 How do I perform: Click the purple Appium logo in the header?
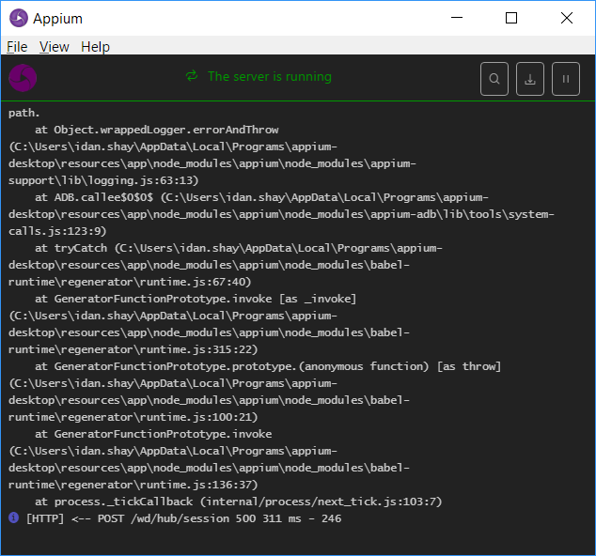(23, 78)
